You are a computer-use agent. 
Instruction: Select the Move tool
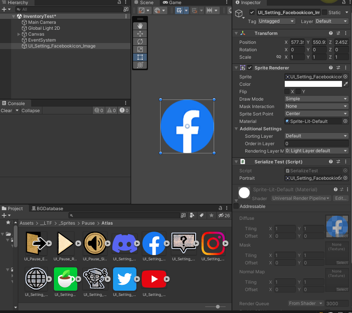[140, 34]
